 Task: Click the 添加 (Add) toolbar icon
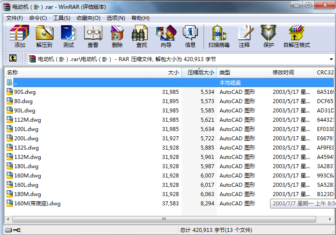[19, 36]
